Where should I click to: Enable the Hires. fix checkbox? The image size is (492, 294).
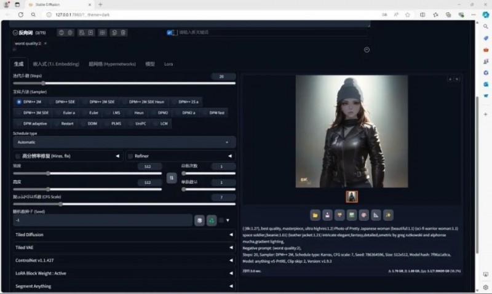[18, 156]
